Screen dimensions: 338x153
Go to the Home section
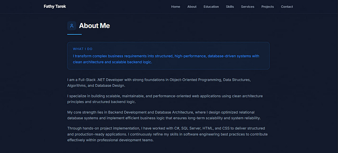point(175,7)
